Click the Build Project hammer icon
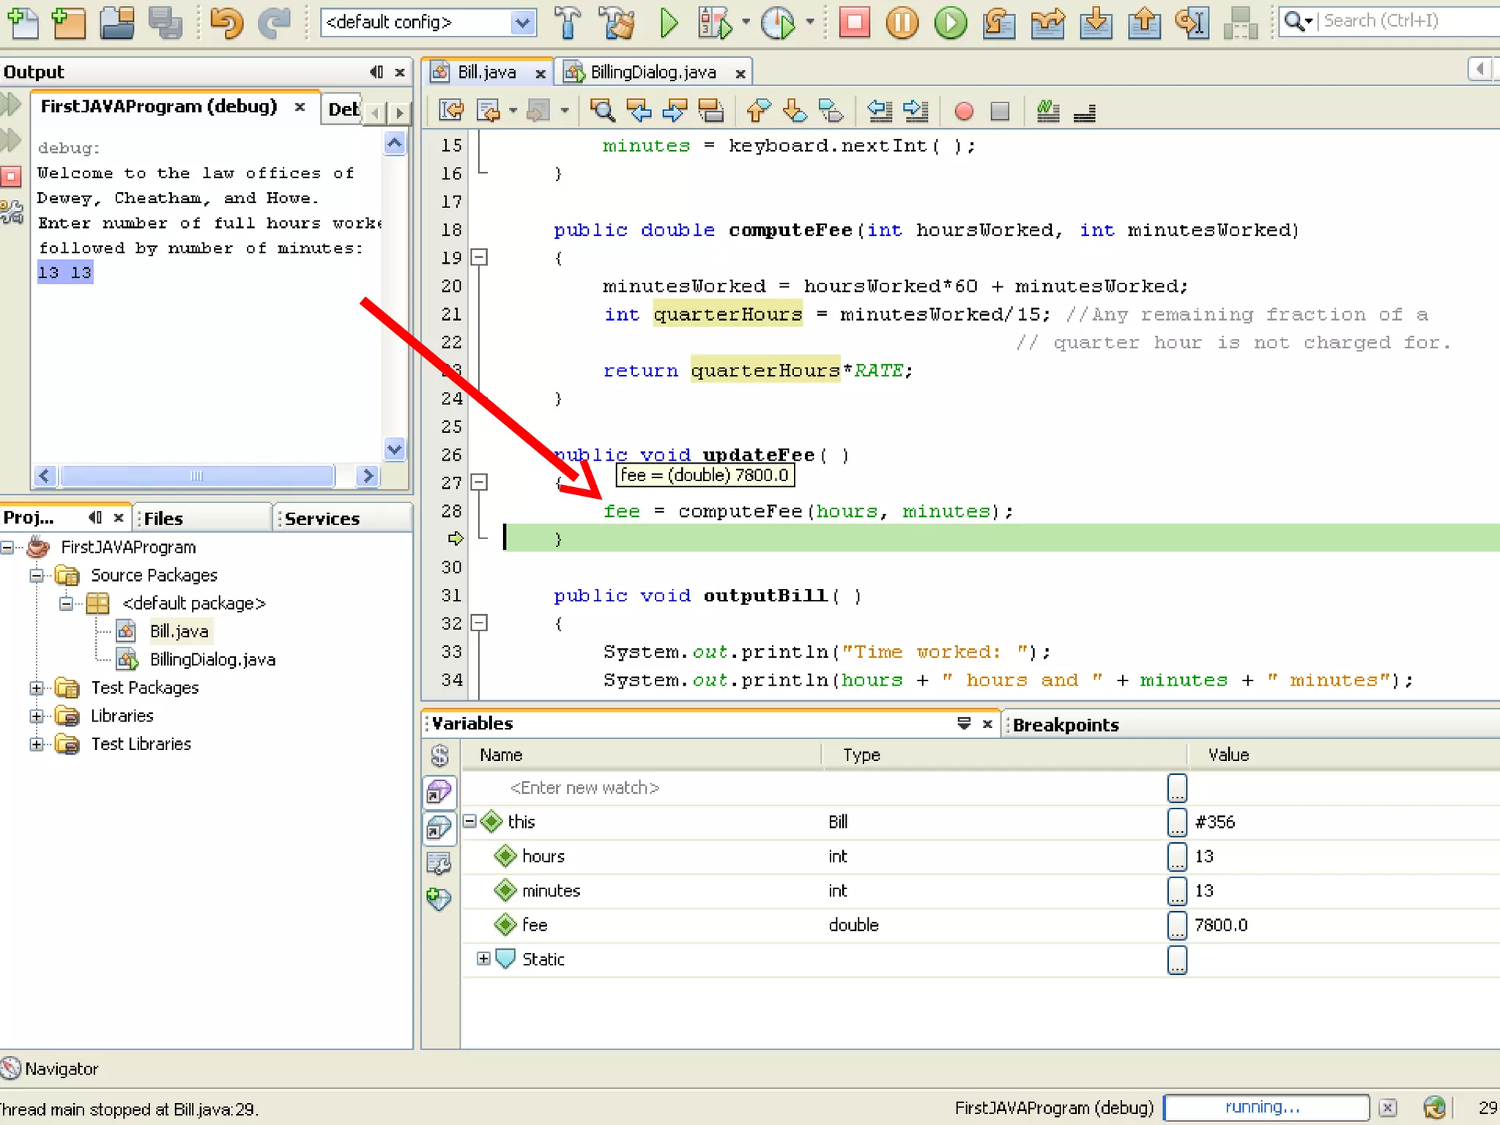 click(568, 22)
